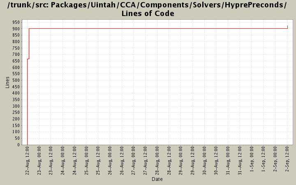The width and height of the screenshot is (296, 185).
Task: Click the 700 y-axis tick label
Action: click(16, 54)
